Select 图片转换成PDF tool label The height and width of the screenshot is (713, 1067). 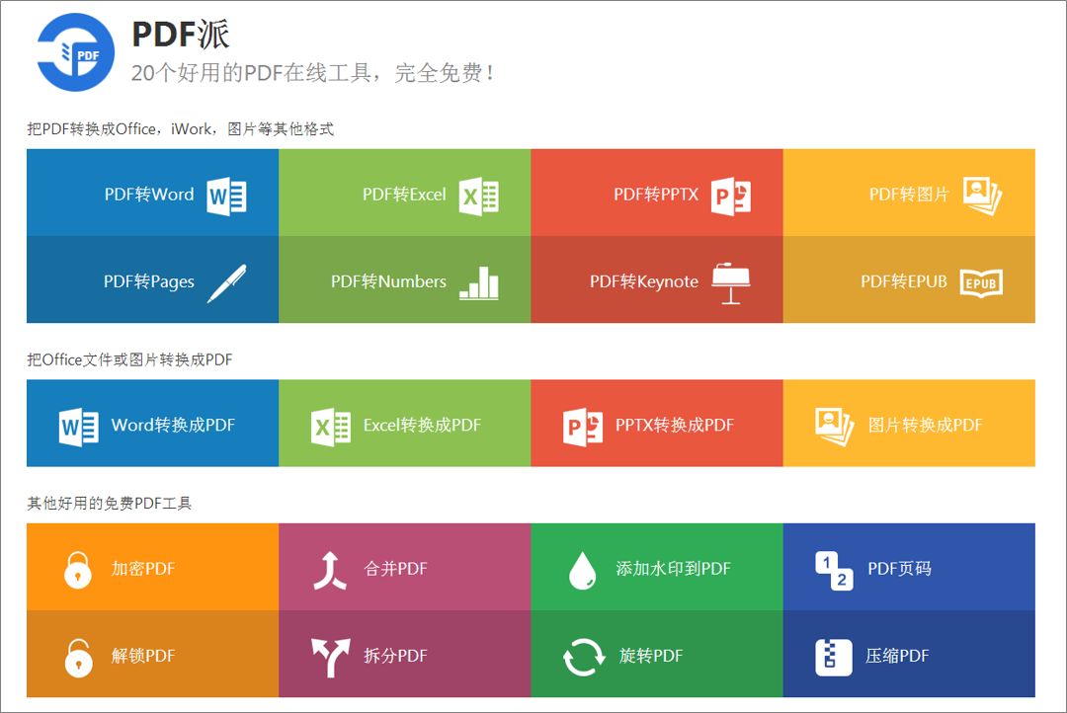pyautogui.click(x=925, y=426)
